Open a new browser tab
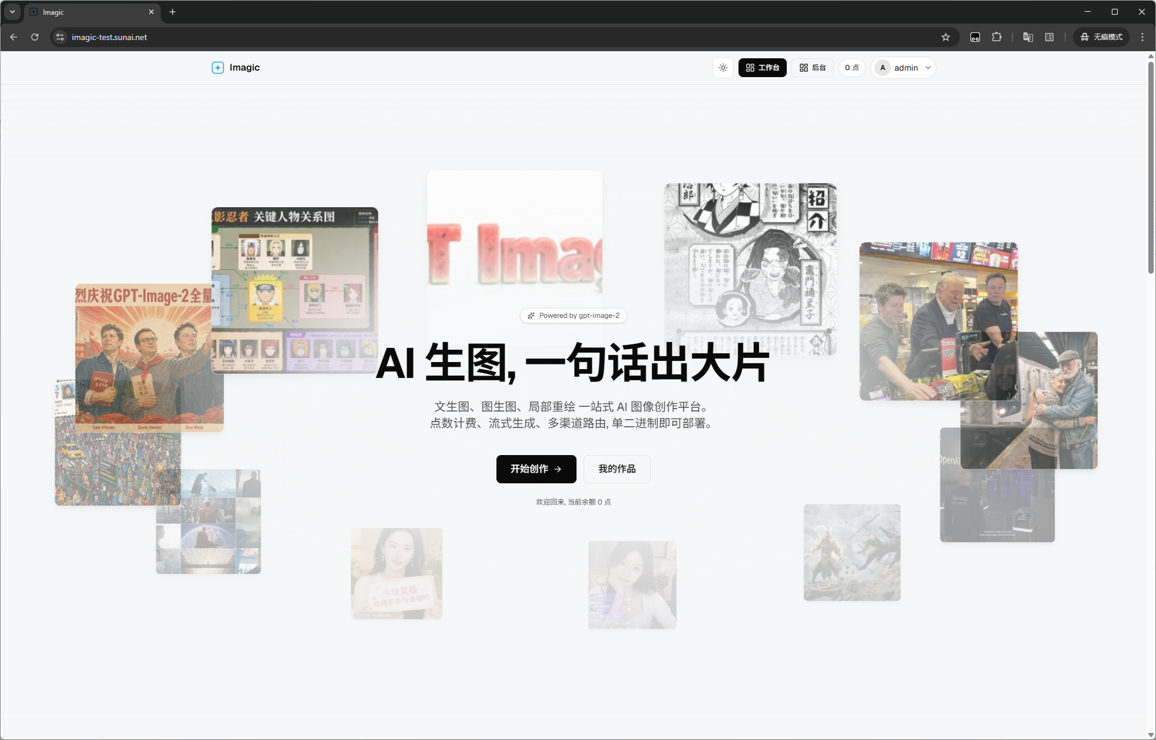 click(173, 12)
